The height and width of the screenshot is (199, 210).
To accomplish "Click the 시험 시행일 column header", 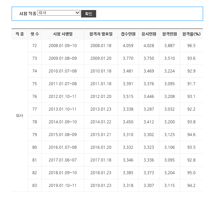I will (x=63, y=34).
